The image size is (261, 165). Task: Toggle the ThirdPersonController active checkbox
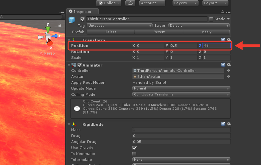click(82, 19)
